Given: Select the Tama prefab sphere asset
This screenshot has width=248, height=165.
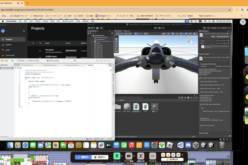Looking at the screenshot, I should [155, 108].
